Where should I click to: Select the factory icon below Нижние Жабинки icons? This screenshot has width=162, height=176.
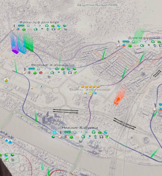80,141
